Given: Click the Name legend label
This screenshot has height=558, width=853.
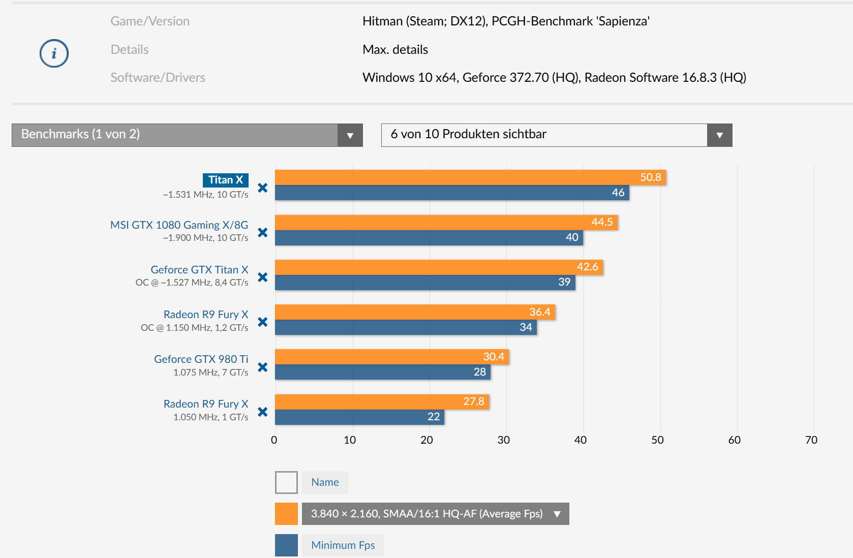Looking at the screenshot, I should tap(325, 482).
